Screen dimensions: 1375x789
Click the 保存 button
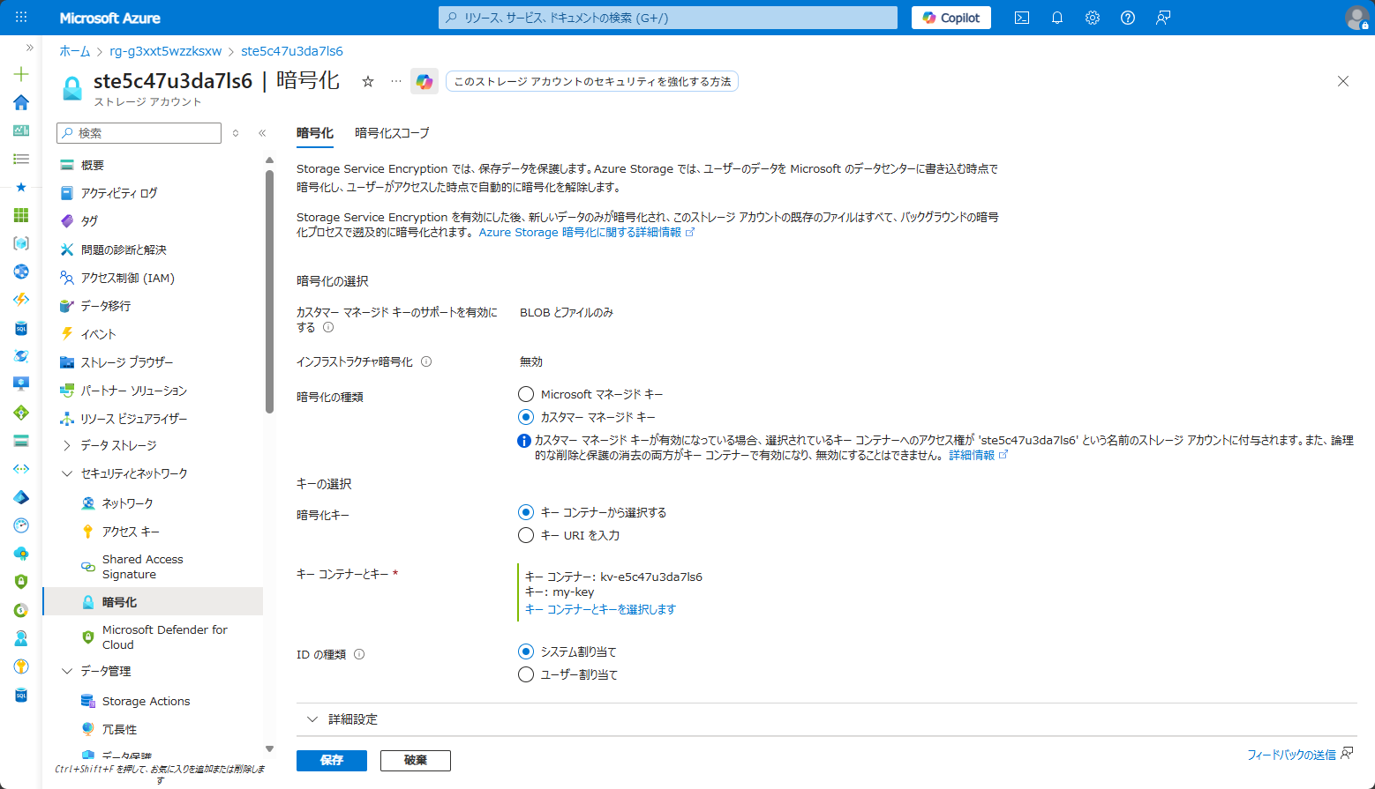click(x=331, y=760)
